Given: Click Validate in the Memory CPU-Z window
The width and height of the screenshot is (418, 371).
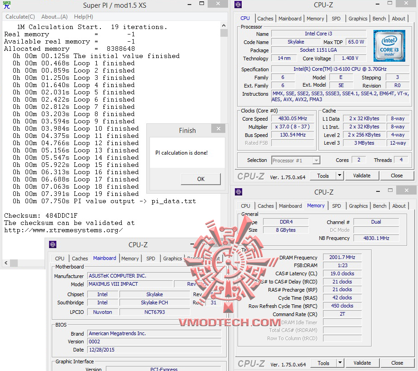Looking at the screenshot, I should 362,363.
